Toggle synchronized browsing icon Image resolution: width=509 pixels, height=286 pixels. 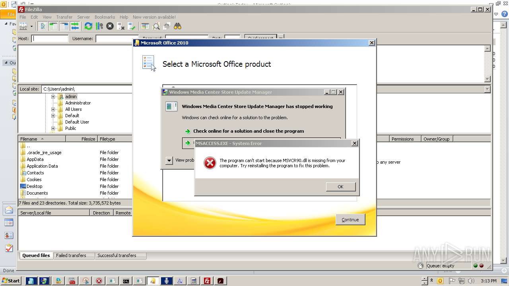[167, 26]
